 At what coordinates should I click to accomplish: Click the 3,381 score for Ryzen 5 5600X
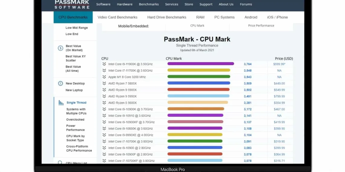[x=248, y=103]
